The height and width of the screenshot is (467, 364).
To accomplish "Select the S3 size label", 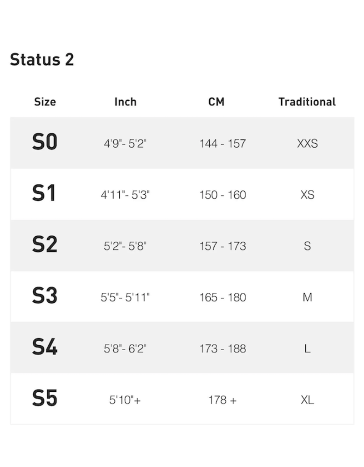I will point(45,297).
